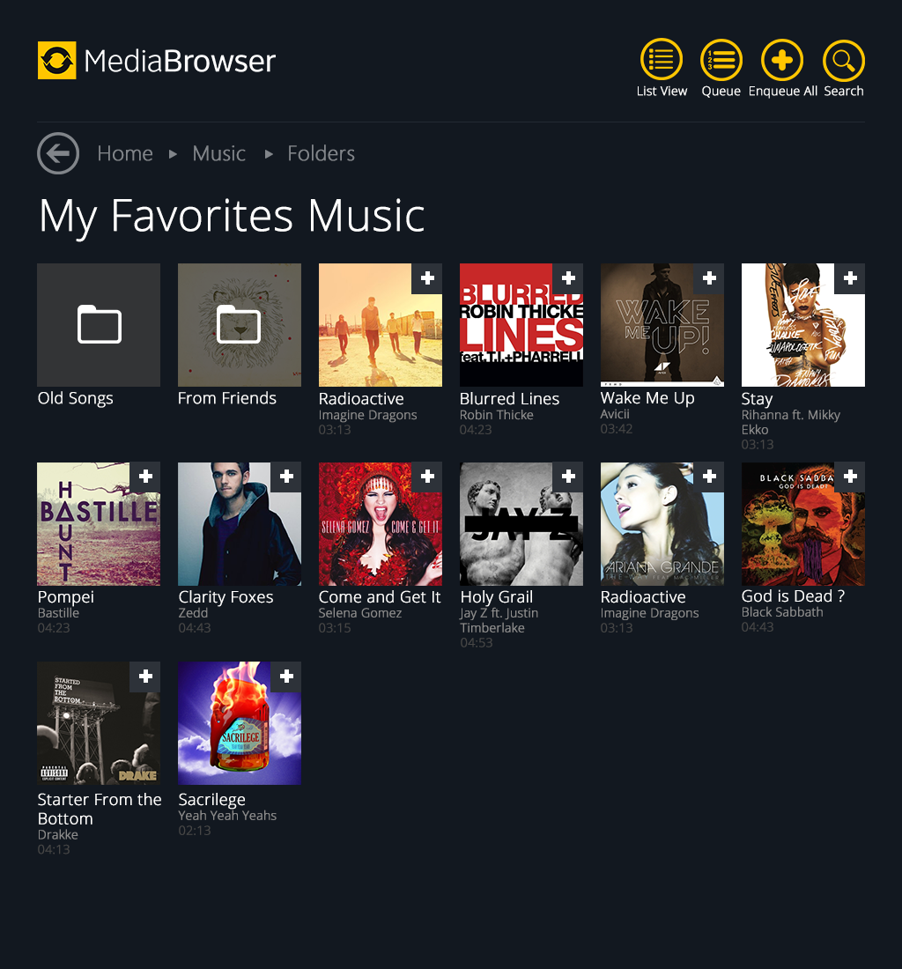Go to Folders breadcrumb

click(x=321, y=153)
